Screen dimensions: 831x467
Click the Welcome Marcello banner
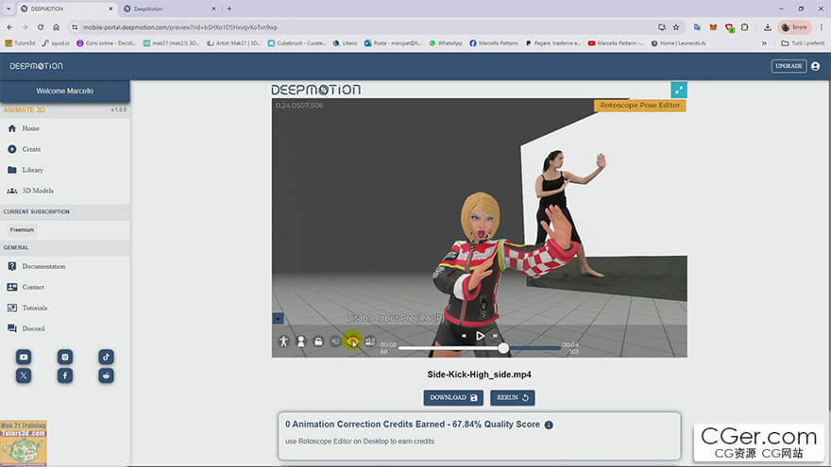(64, 92)
